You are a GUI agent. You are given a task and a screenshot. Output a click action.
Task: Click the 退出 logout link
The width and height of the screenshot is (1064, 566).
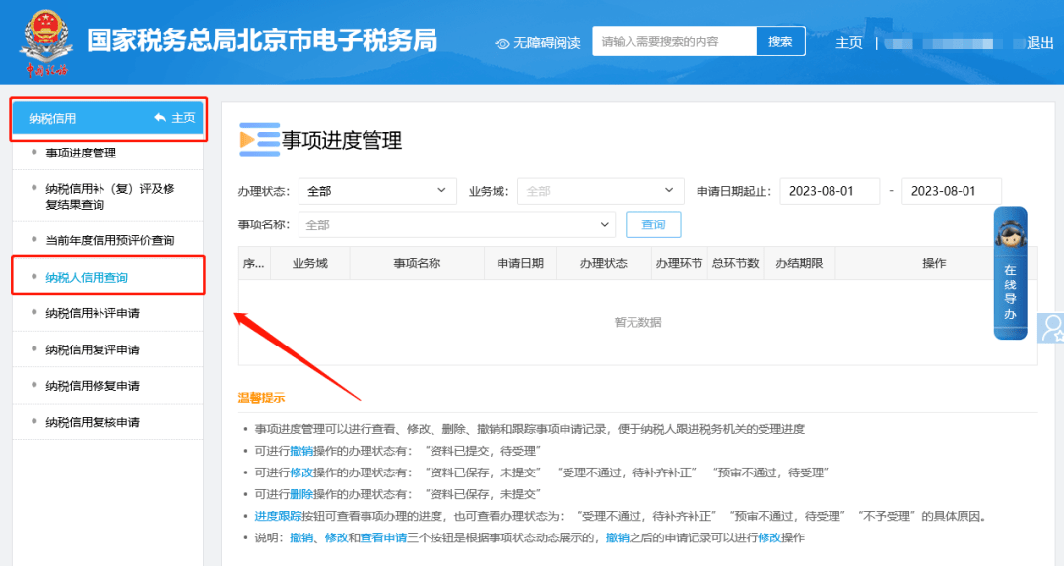click(x=1040, y=43)
